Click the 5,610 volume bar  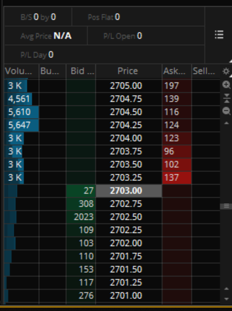[x=21, y=112]
